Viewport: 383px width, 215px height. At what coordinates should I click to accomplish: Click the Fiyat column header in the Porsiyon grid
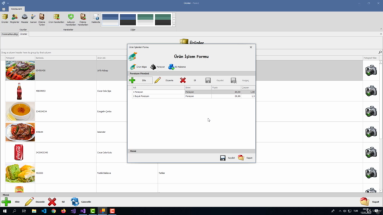pos(226,88)
